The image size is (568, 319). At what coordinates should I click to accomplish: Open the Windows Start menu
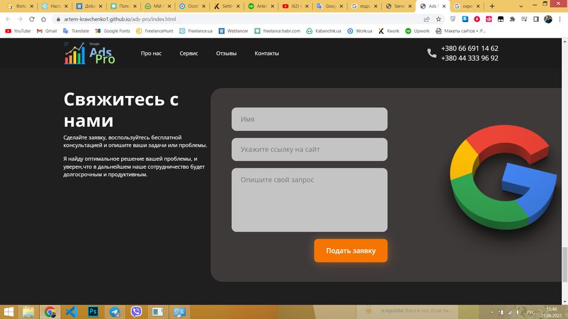coord(8,312)
